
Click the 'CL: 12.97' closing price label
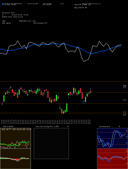tap(47, 5)
